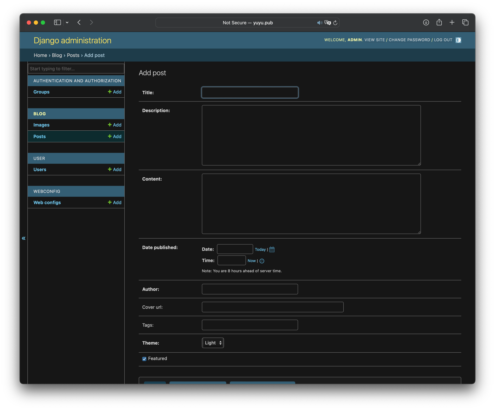This screenshot has width=495, height=410.
Task: Open Groups in sidebar
Action: coord(41,92)
